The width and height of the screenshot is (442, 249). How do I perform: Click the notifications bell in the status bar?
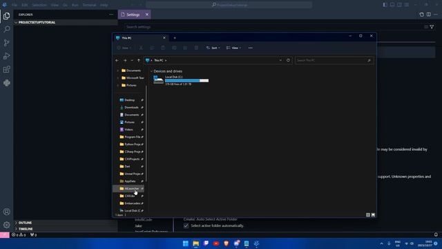(436, 234)
